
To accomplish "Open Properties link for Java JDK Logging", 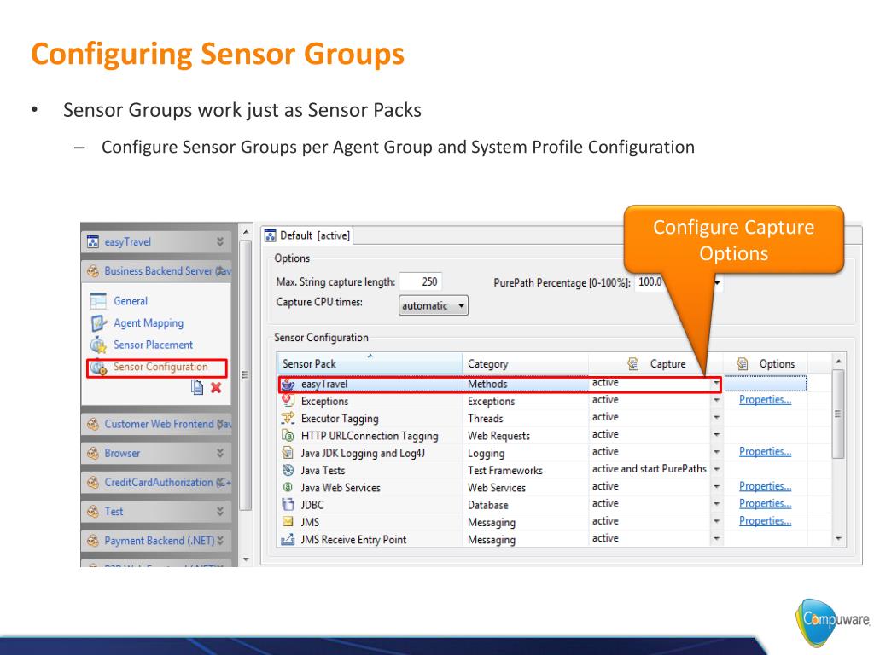I will [x=765, y=452].
